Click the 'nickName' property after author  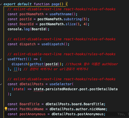tap(97, 109)
